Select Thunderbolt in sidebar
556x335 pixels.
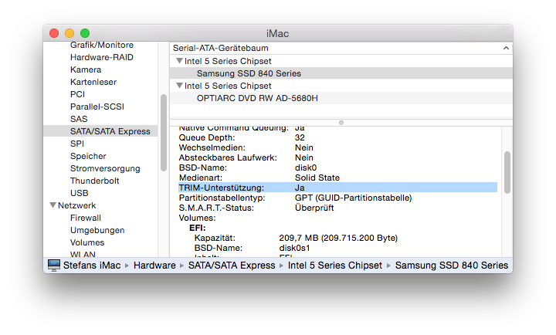coord(95,181)
